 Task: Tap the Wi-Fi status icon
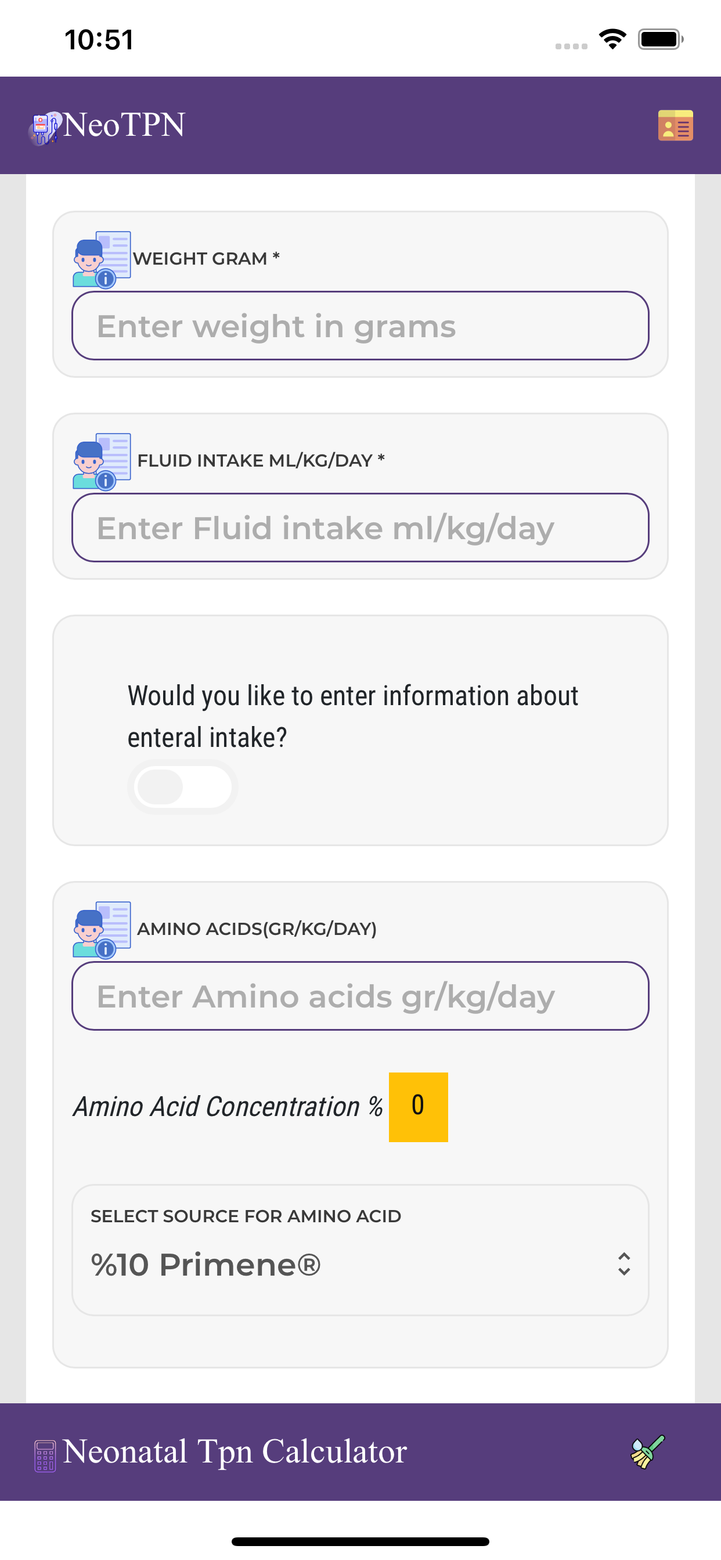click(612, 39)
